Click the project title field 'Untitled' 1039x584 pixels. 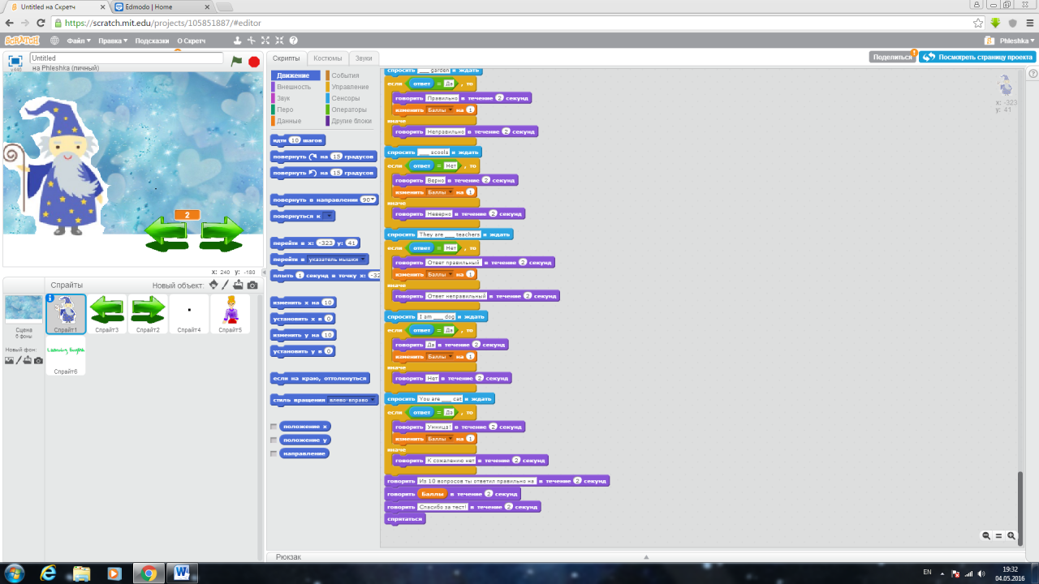coord(126,58)
